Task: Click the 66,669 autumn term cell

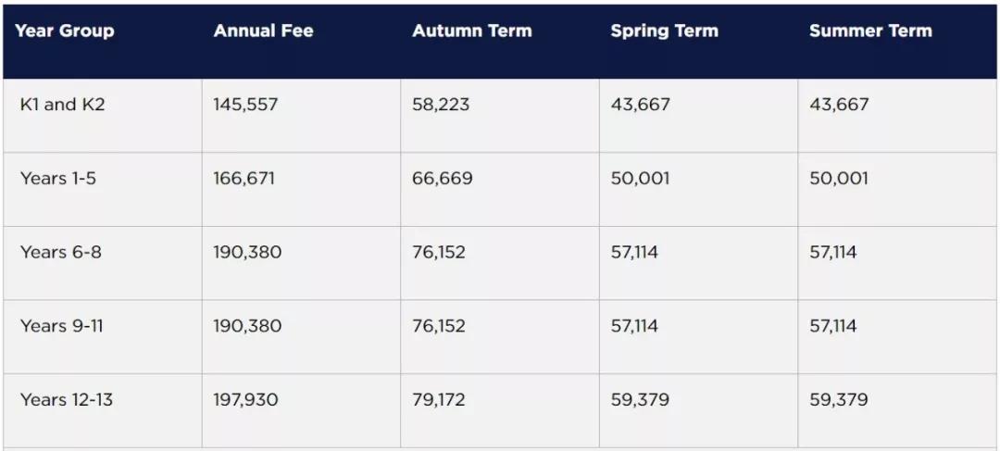Action: click(x=442, y=178)
